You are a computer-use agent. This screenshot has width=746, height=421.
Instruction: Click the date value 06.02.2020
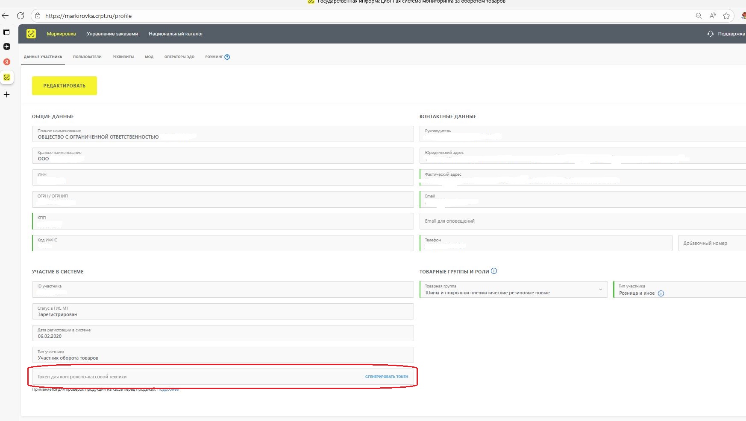(50, 336)
